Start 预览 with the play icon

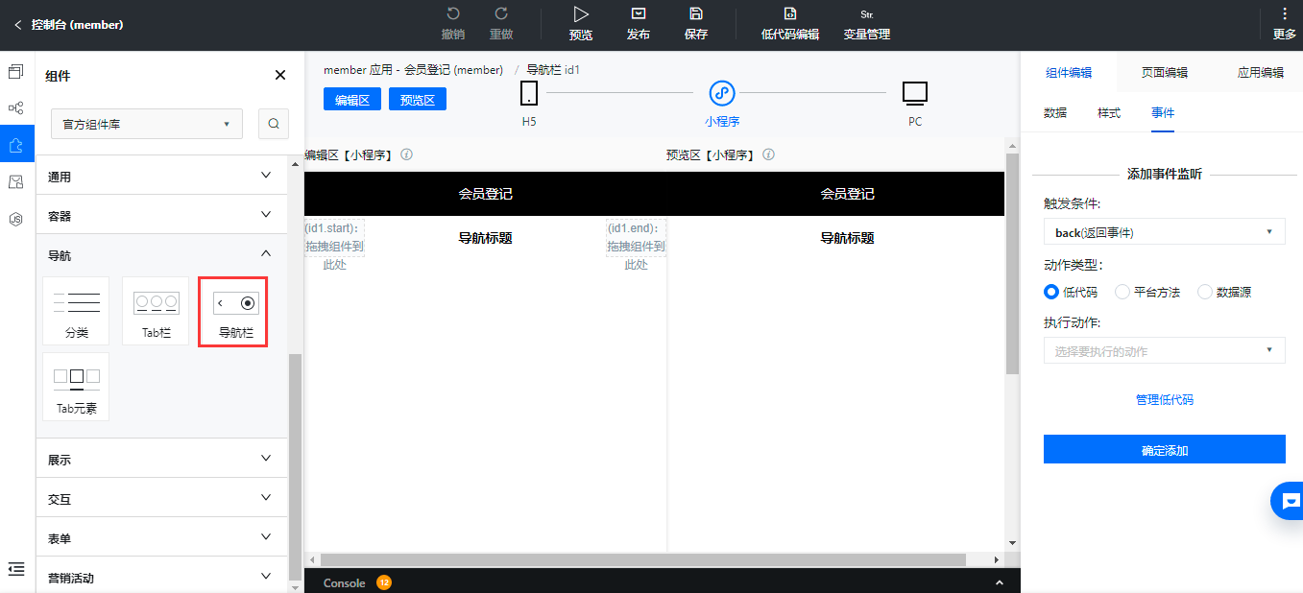(581, 14)
